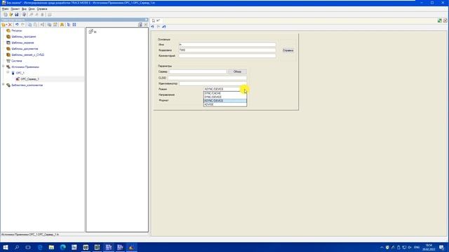Open the Справка menu

point(42,9)
